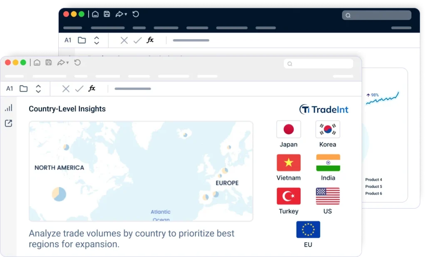This screenshot has width=426, height=257.
Task: Click the fx icon in back window
Action: pos(150,40)
